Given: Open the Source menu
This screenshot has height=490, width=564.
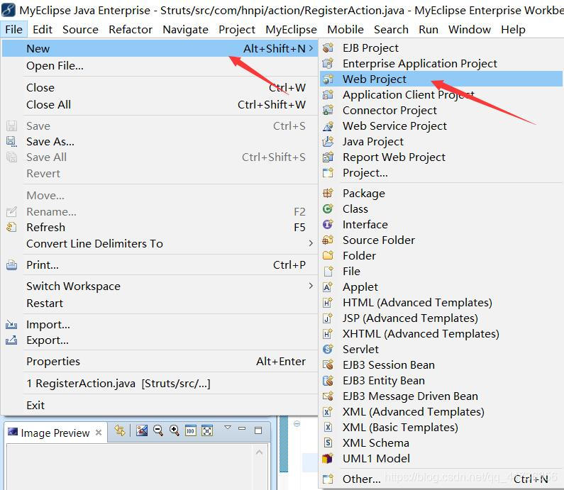Looking at the screenshot, I should 80,30.
